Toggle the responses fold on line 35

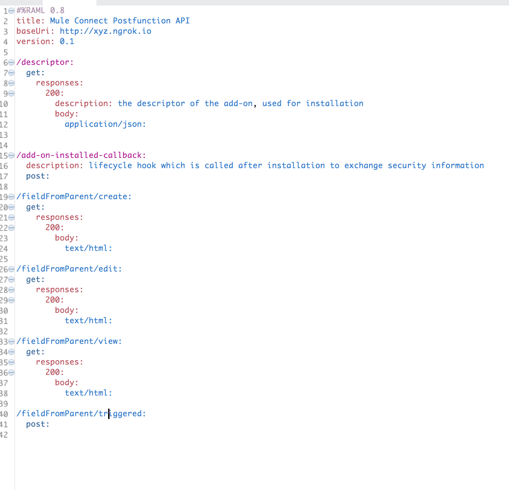pyautogui.click(x=11, y=363)
